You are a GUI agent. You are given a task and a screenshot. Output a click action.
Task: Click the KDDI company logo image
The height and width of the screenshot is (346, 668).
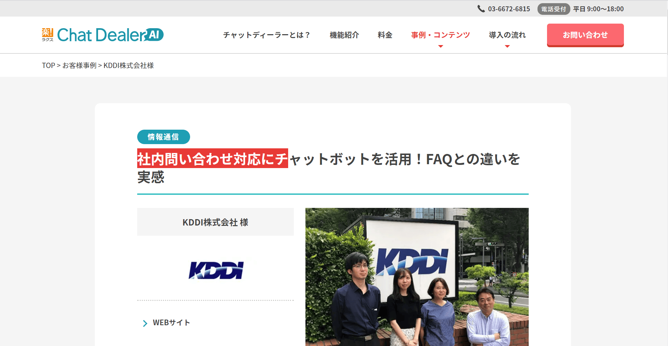click(x=215, y=271)
